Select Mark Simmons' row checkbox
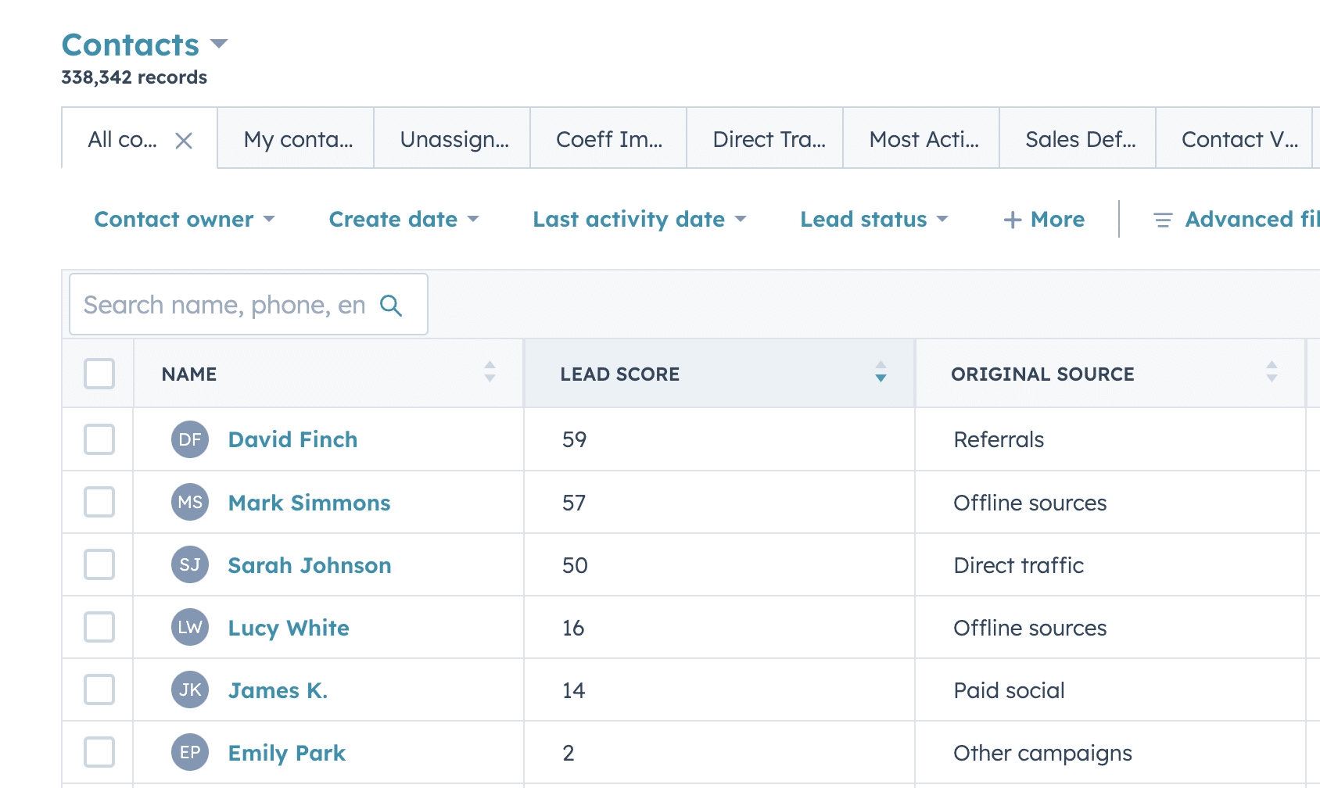Viewport: 1320px width, 788px height. 99,502
